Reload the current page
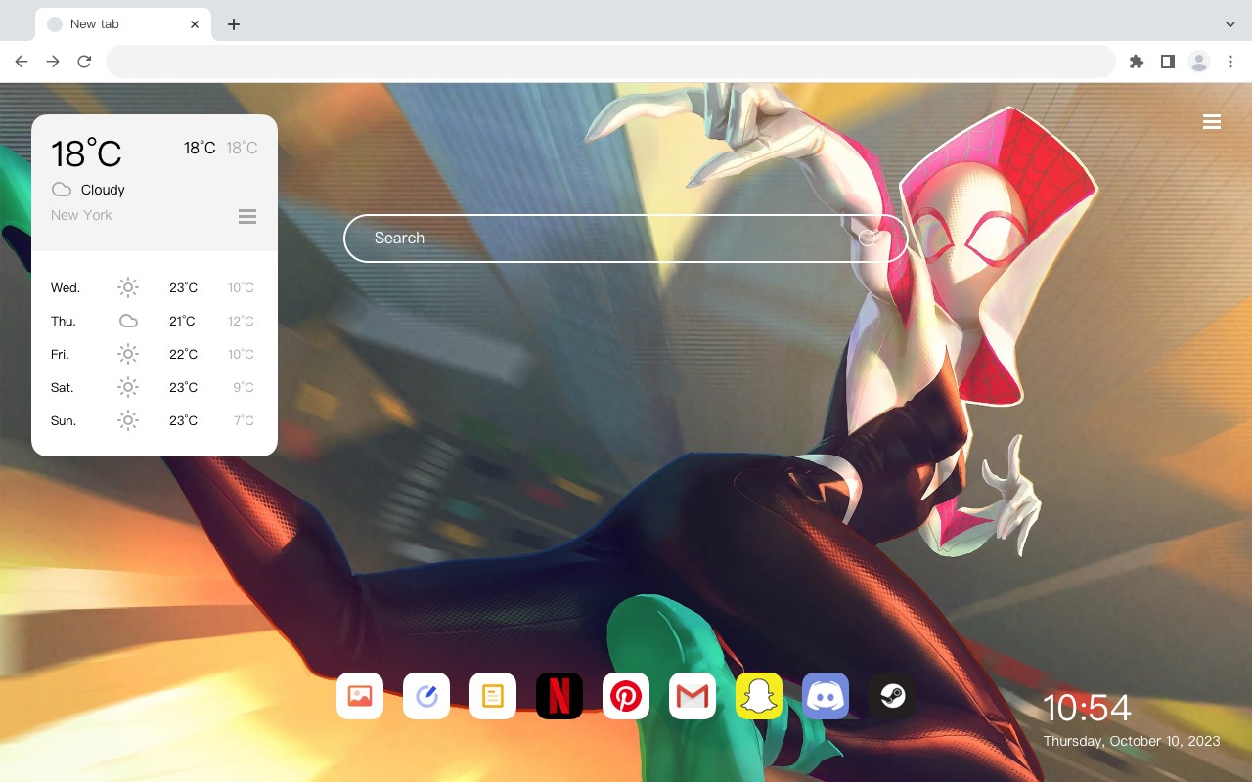The image size is (1252, 782). point(84,62)
